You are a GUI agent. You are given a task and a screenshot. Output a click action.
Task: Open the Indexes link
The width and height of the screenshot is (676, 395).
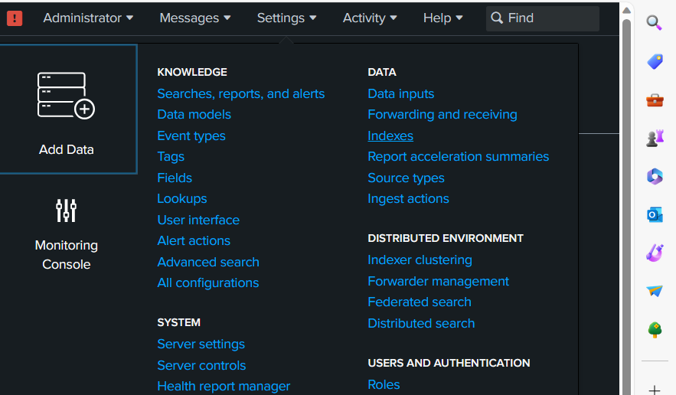coord(390,135)
